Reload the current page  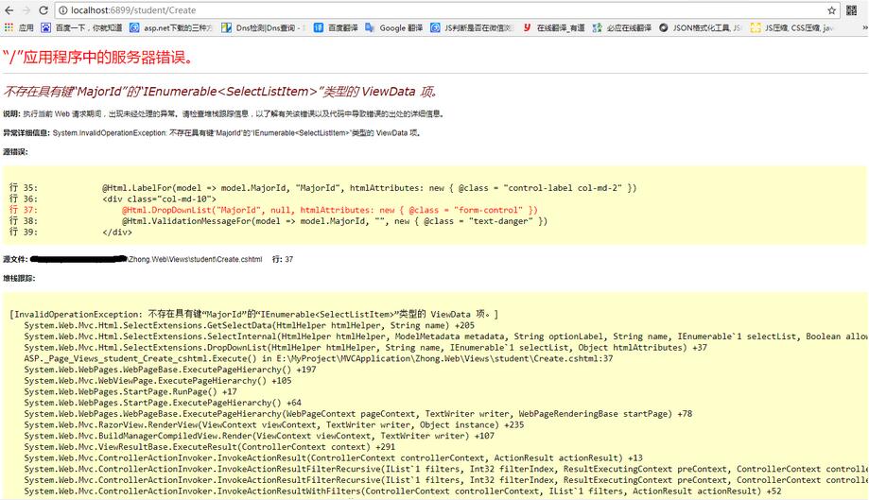click(43, 9)
